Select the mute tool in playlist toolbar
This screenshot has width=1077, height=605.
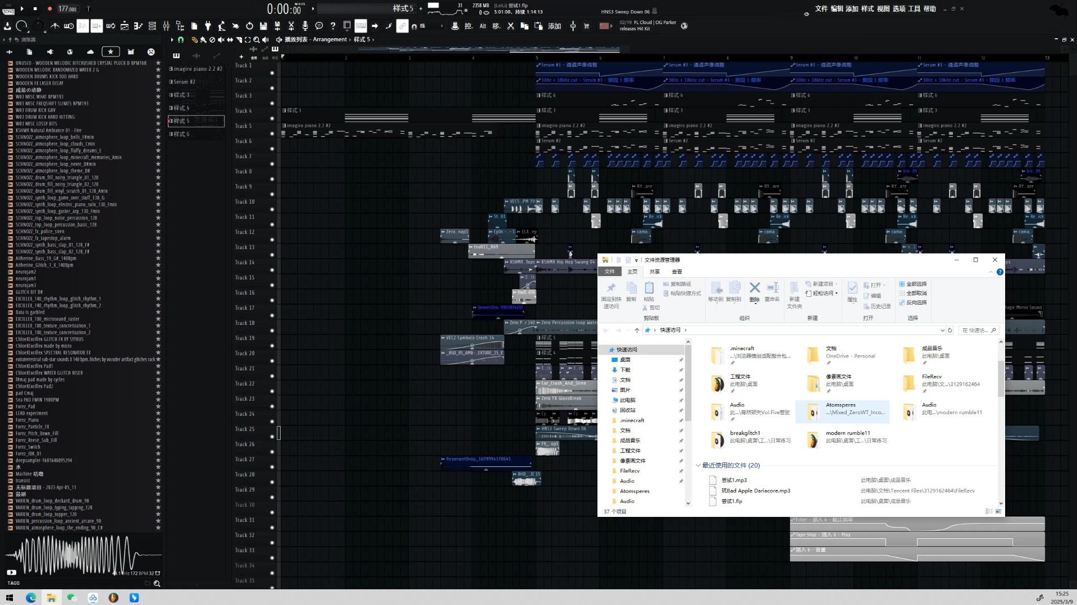(221, 40)
